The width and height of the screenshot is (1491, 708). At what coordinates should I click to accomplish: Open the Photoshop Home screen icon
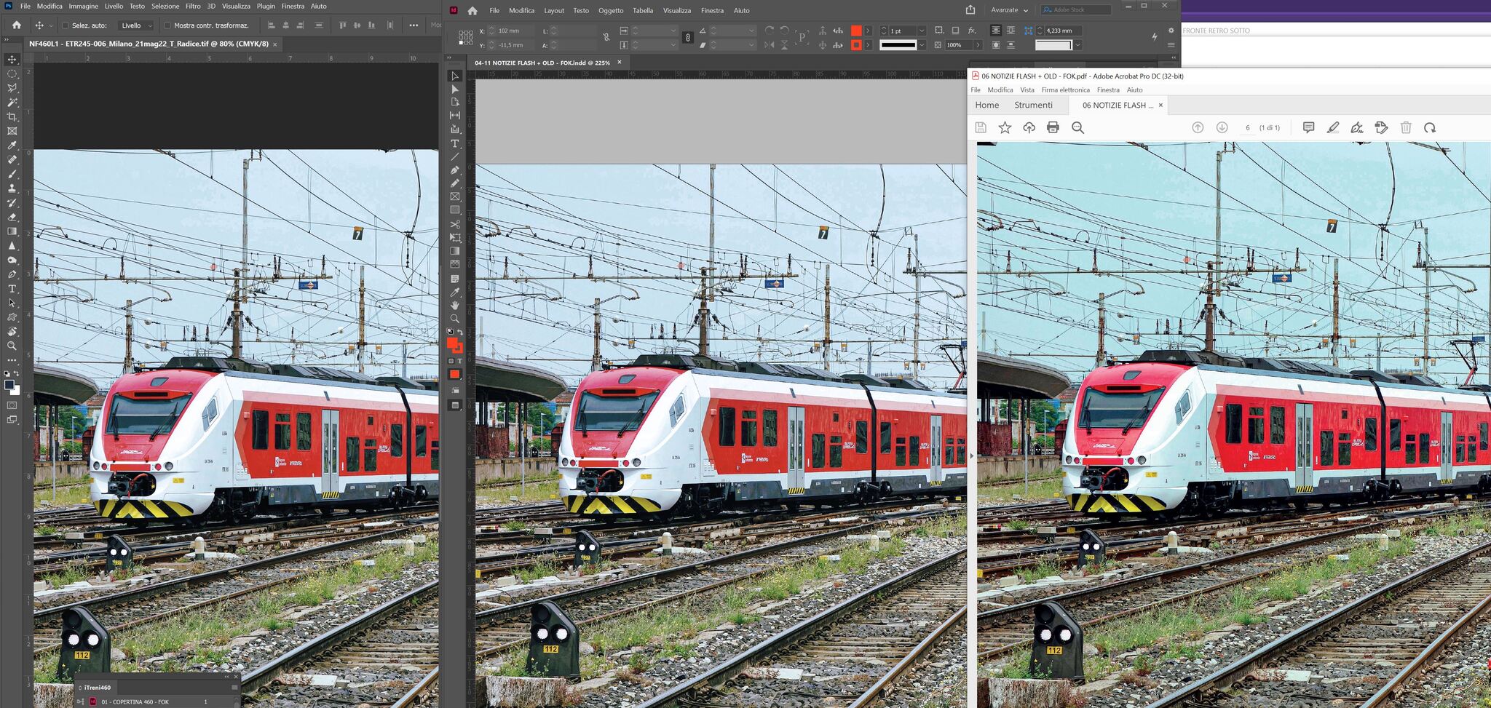tap(16, 24)
